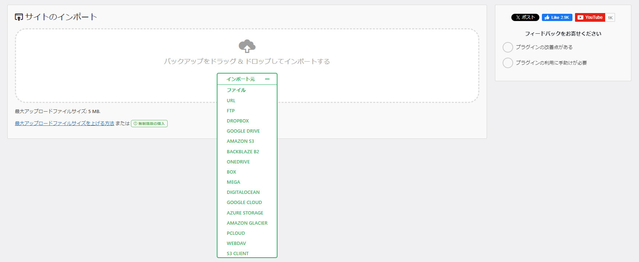The height and width of the screenshot is (262, 639).
Task: Select AMAZON S3 import option
Action: click(240, 141)
